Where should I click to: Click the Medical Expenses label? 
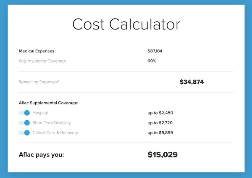click(37, 51)
